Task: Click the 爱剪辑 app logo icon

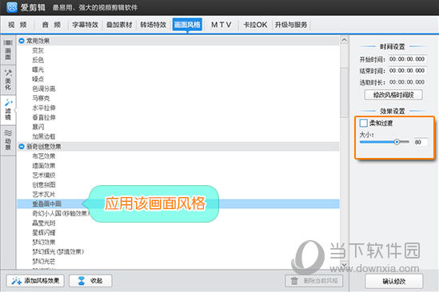Action: [x=11, y=7]
